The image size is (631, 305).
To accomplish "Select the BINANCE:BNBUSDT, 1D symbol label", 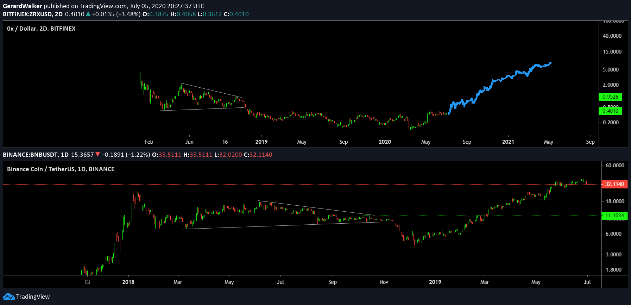I will point(36,155).
